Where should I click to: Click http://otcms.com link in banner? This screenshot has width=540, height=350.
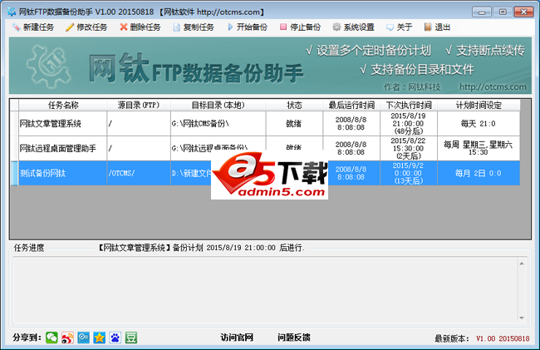click(x=493, y=86)
